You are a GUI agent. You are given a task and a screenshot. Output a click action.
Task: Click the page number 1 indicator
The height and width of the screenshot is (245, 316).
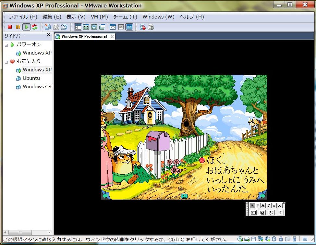click(184, 196)
